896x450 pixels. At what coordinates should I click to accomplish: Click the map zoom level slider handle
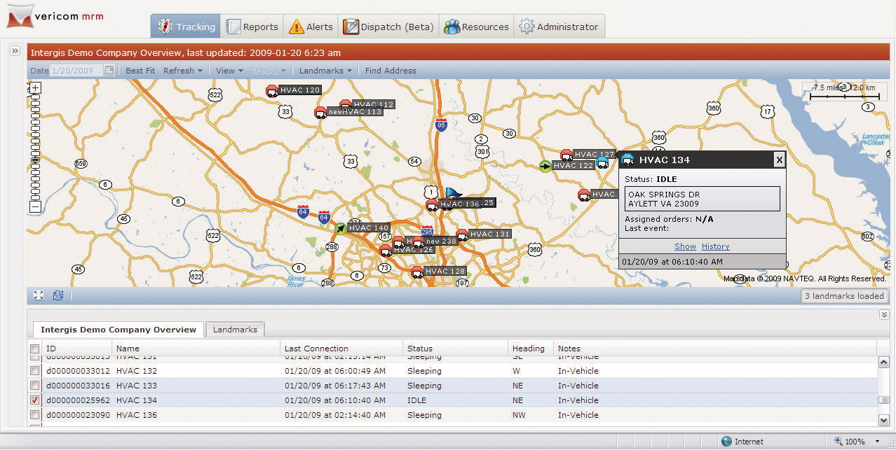click(x=36, y=160)
